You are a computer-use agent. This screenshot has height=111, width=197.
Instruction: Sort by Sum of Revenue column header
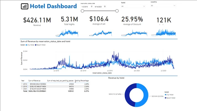34,81
